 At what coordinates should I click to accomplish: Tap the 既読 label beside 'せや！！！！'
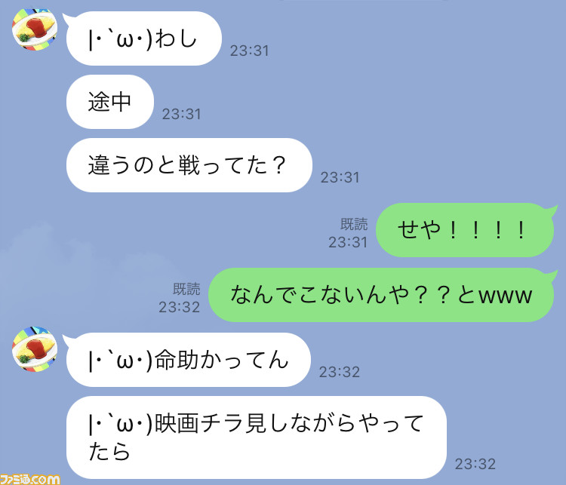pyautogui.click(x=354, y=224)
